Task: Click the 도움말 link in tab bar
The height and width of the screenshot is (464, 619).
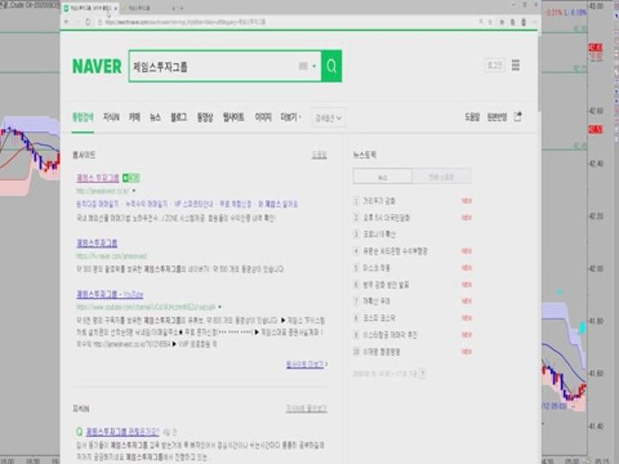Action: [472, 117]
